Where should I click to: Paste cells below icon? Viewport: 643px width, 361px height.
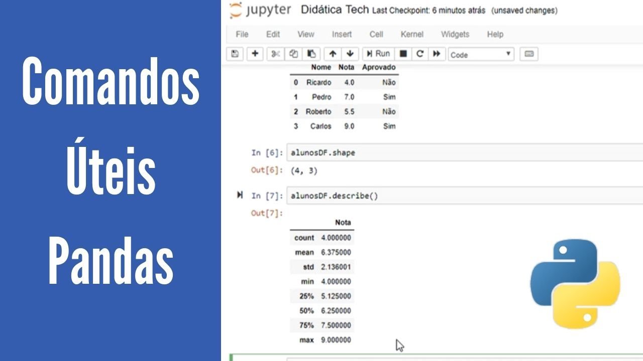click(x=311, y=54)
